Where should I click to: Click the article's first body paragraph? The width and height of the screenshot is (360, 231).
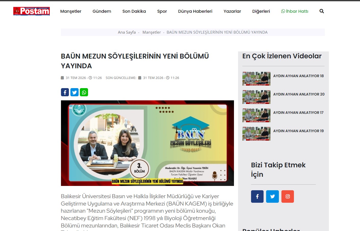(x=147, y=212)
